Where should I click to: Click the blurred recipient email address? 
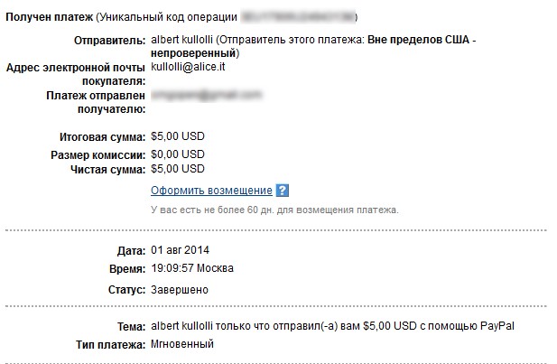coord(206,95)
